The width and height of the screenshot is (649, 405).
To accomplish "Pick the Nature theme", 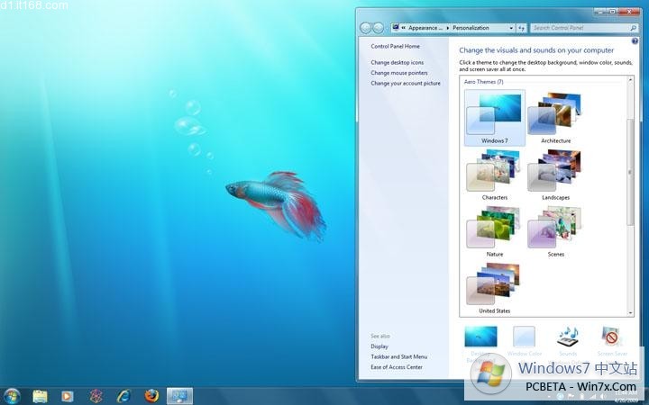I will (495, 231).
